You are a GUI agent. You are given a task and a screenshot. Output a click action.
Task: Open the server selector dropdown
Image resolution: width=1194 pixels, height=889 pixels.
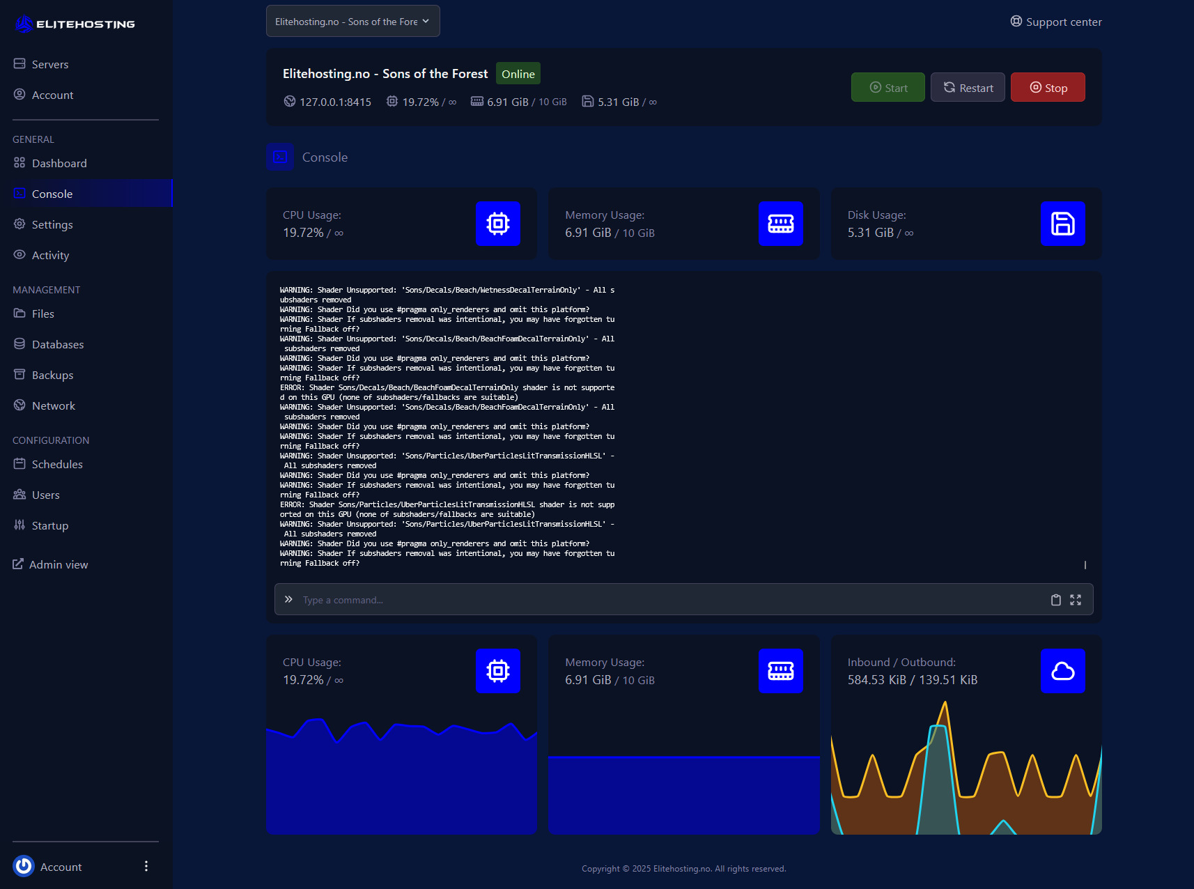click(352, 22)
